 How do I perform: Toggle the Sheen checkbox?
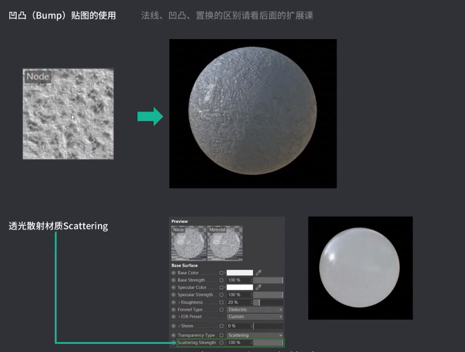click(221, 326)
